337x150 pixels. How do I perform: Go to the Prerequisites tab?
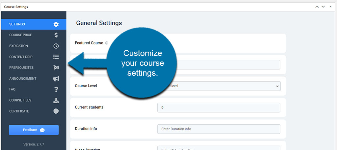[34, 68]
